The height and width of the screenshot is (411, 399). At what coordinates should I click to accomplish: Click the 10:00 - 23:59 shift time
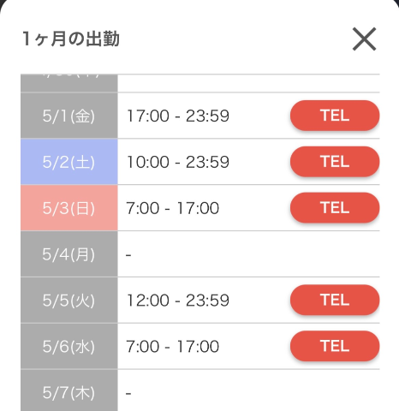click(178, 162)
